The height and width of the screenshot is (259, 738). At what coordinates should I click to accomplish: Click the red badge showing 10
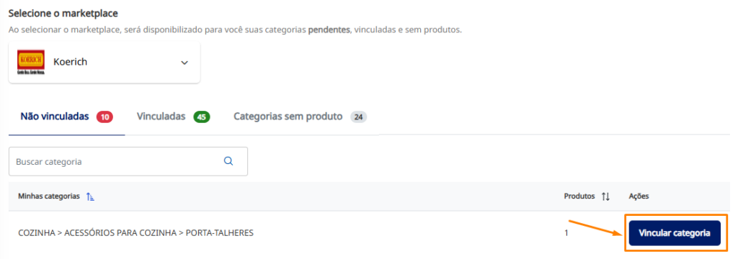pos(105,117)
